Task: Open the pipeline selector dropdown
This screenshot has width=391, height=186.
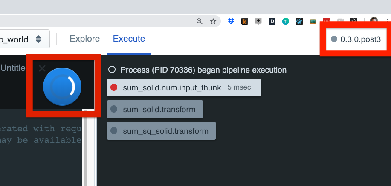Action: [x=24, y=39]
